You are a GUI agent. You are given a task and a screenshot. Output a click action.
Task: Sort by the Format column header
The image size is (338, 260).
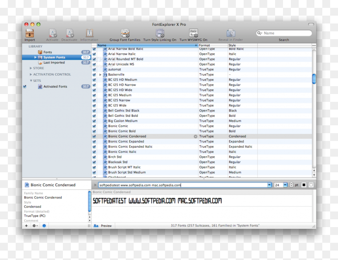tap(213, 45)
